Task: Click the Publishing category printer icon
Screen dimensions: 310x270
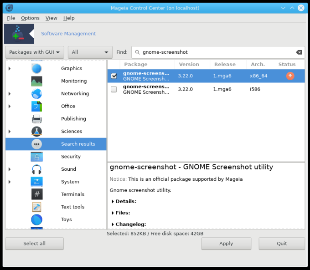Action: (36, 119)
